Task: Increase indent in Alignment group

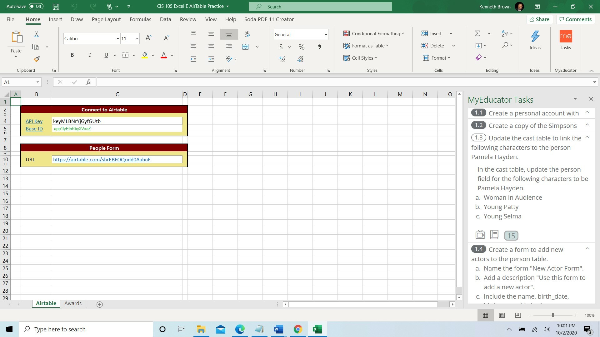Action: tap(211, 59)
